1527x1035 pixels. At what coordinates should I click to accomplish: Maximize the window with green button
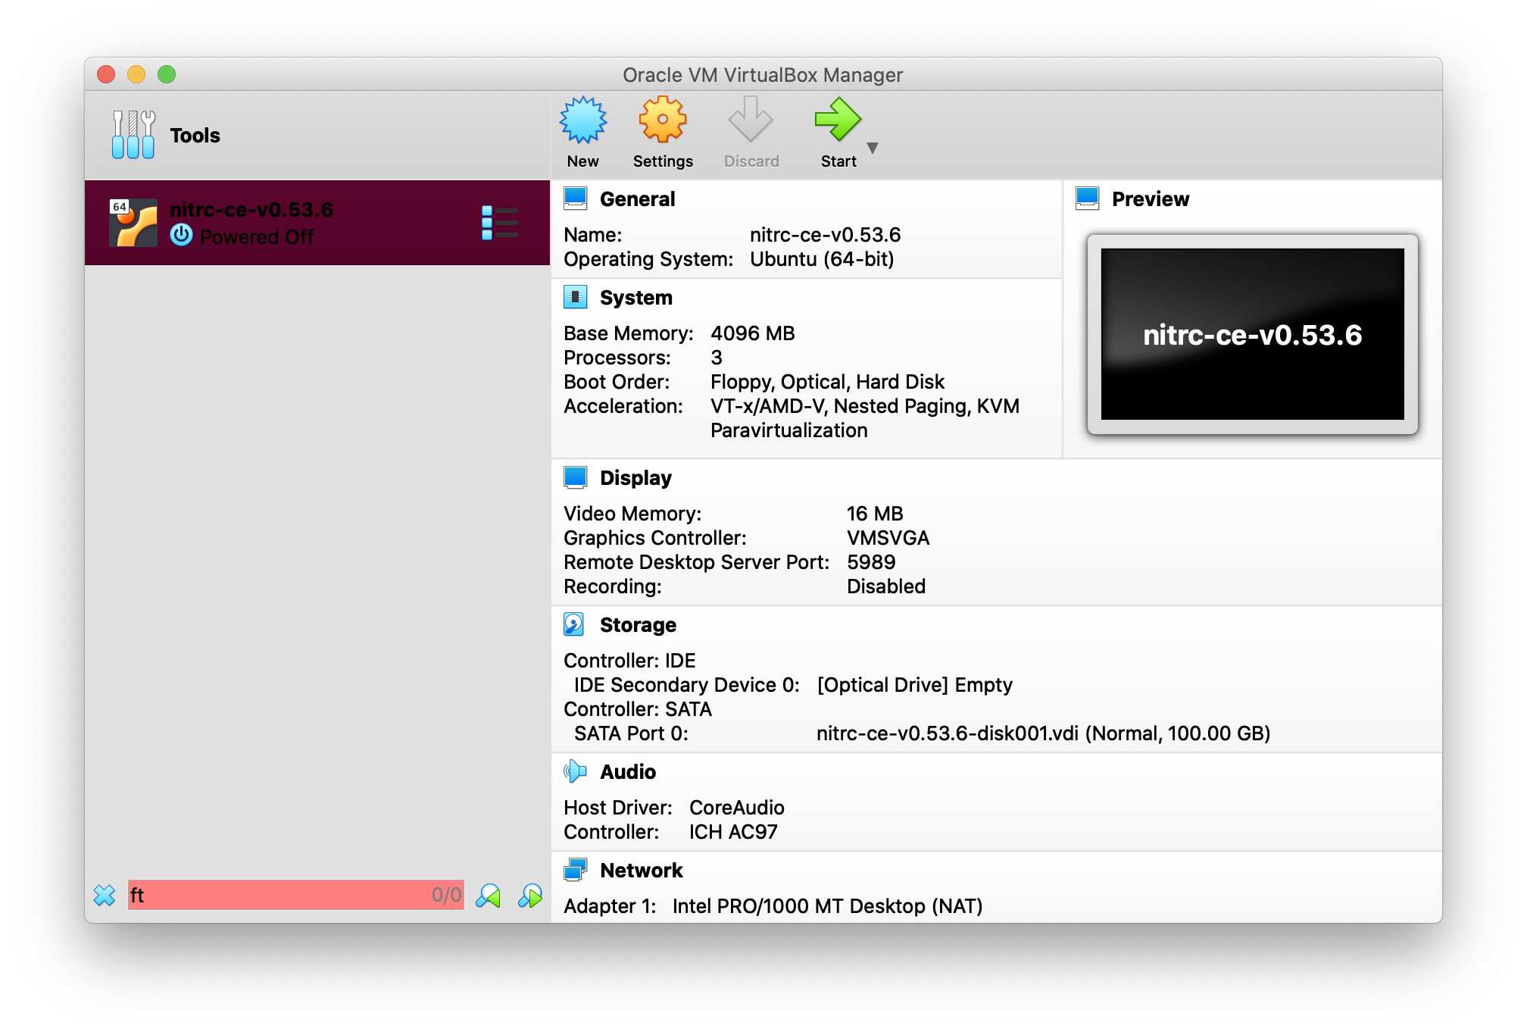coord(167,74)
